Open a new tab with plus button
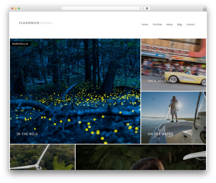 [x=205, y=10]
